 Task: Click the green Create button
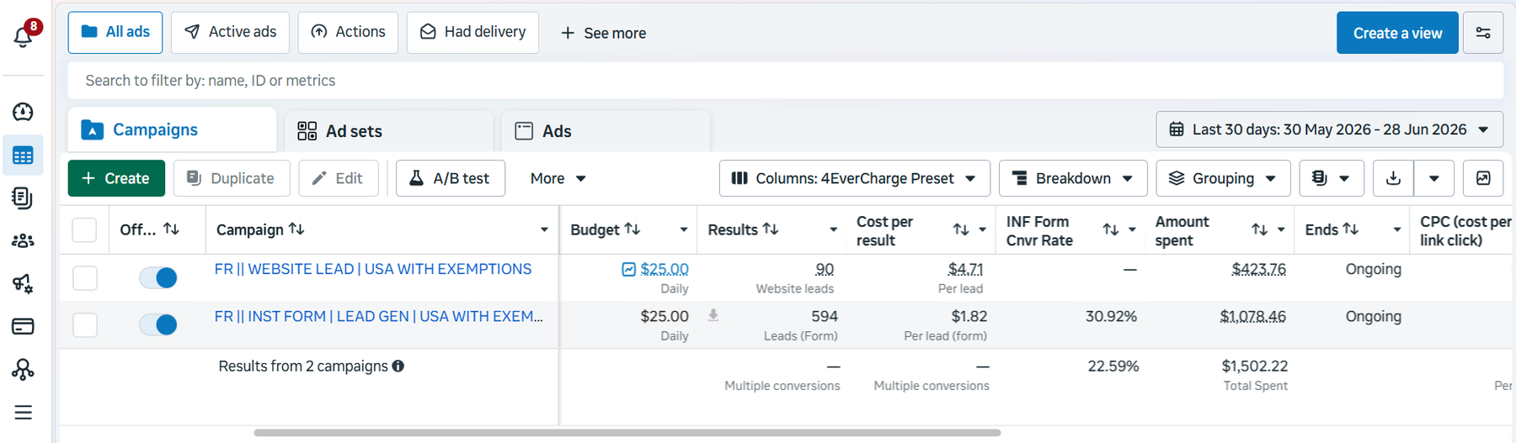[116, 178]
